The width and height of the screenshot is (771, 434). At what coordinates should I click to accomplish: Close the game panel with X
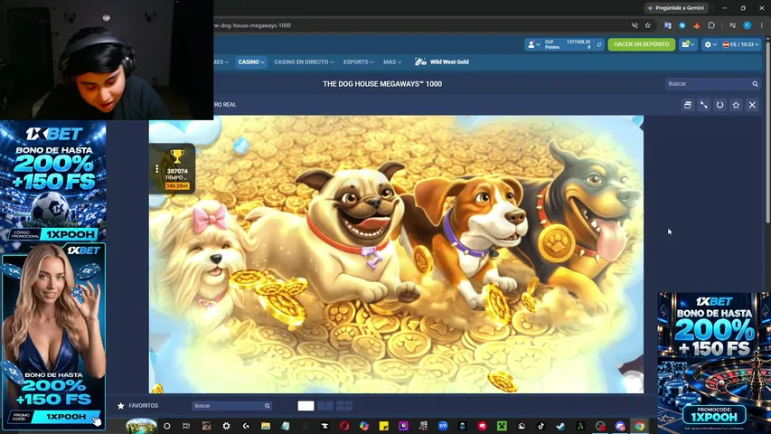tap(752, 105)
